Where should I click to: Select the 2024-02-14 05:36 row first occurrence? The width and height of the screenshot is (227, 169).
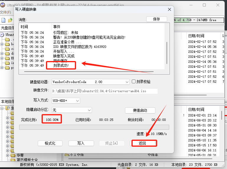tap(202, 47)
